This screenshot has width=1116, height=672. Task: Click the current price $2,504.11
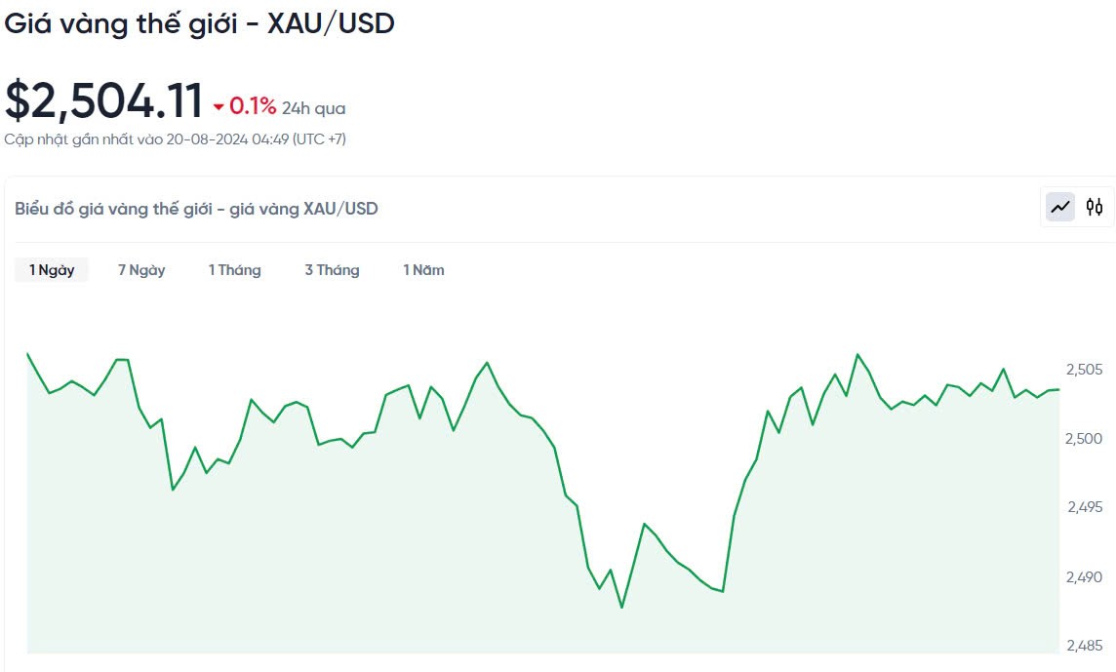tap(104, 101)
